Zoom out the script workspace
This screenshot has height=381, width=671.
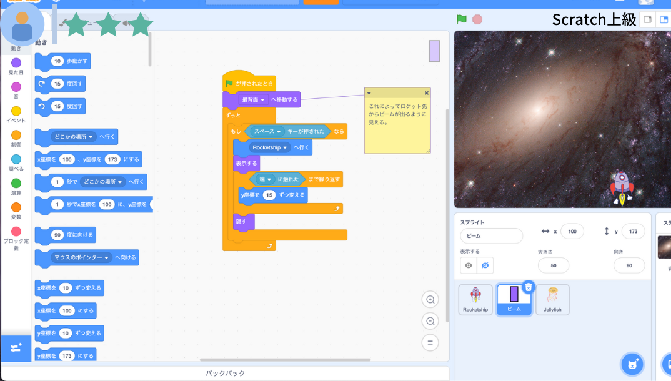pyautogui.click(x=430, y=321)
